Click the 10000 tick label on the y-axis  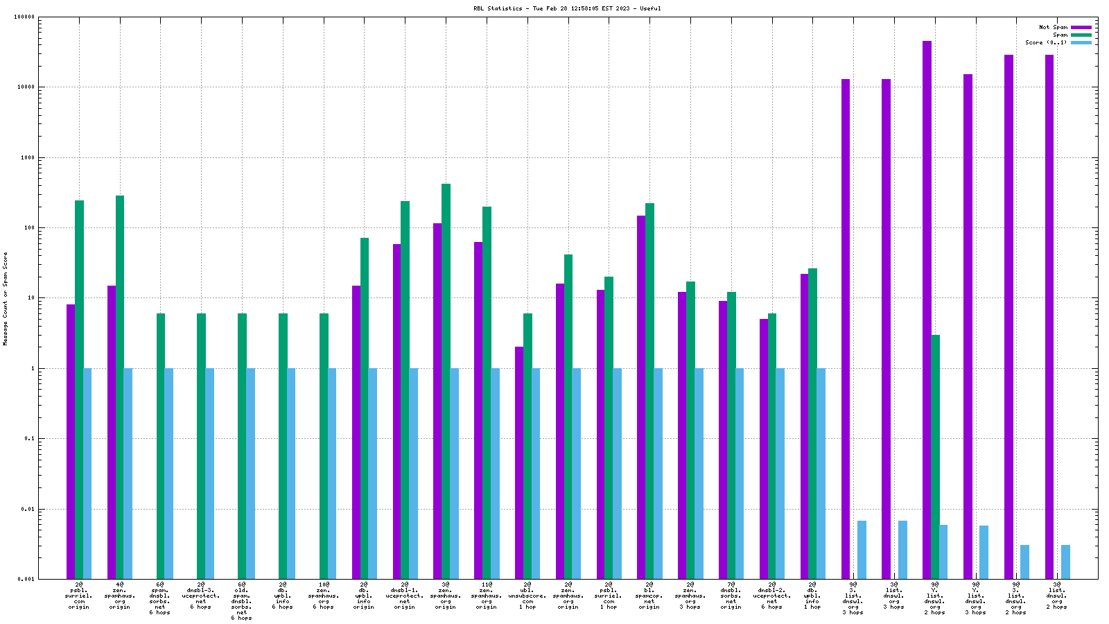tap(25, 87)
